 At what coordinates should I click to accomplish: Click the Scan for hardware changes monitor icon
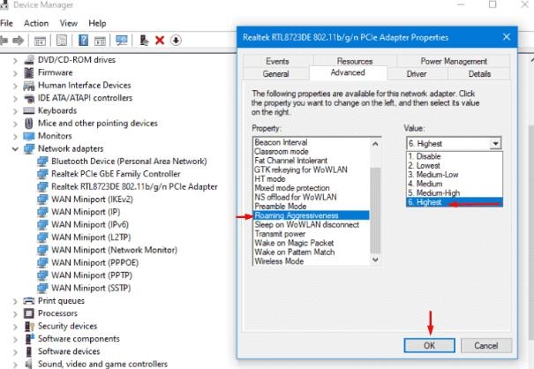point(122,41)
